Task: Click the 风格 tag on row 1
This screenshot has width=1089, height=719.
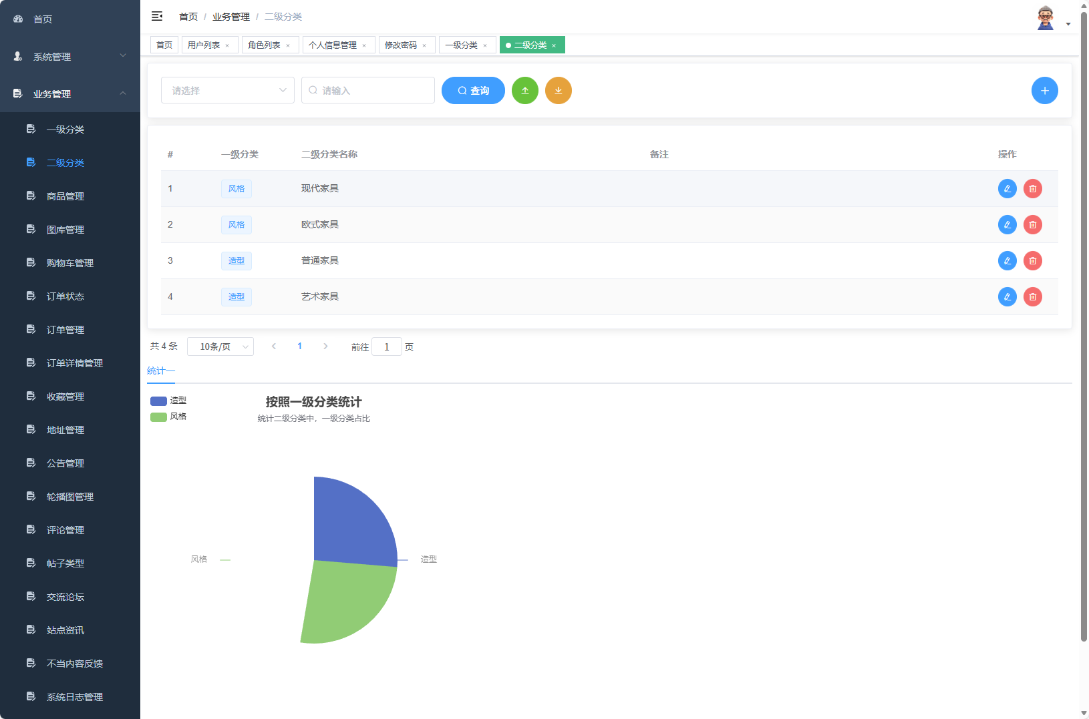Action: pos(236,188)
